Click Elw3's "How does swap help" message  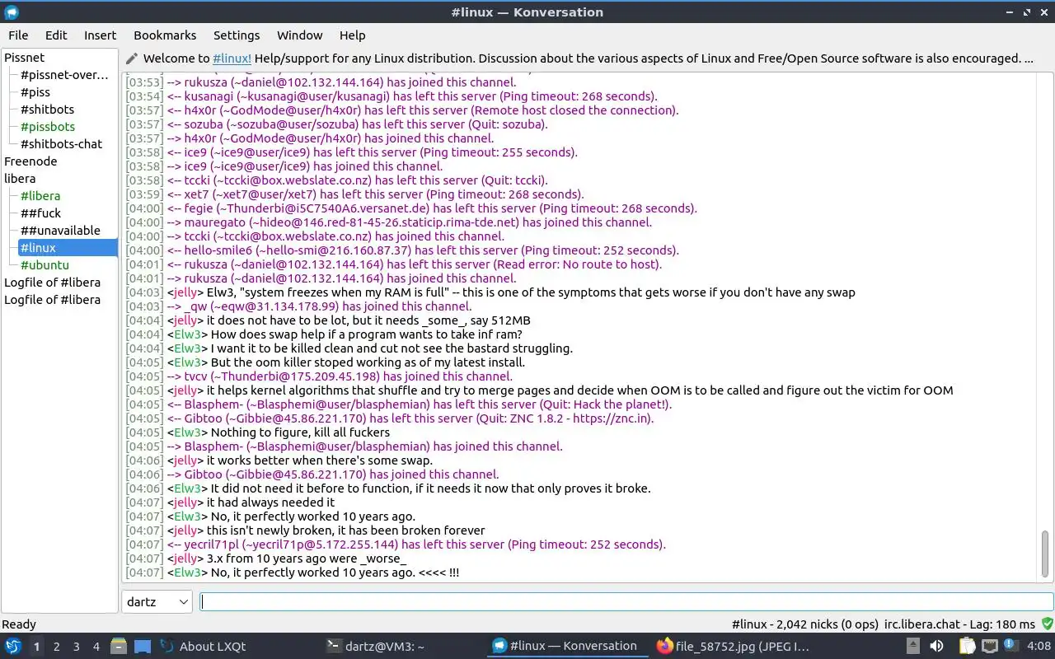[x=367, y=334]
